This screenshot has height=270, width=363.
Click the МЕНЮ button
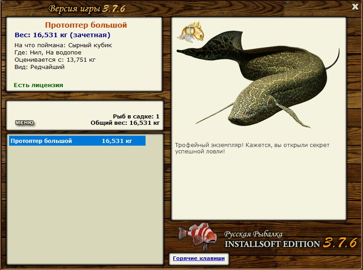click(x=25, y=123)
